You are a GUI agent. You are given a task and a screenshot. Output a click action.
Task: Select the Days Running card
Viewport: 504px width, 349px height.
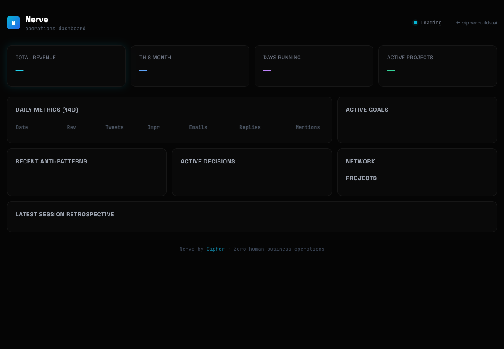314,66
